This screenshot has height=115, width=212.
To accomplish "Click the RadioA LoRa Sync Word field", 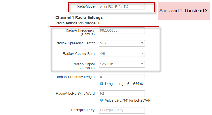I will pyautogui.click(x=122, y=94).
